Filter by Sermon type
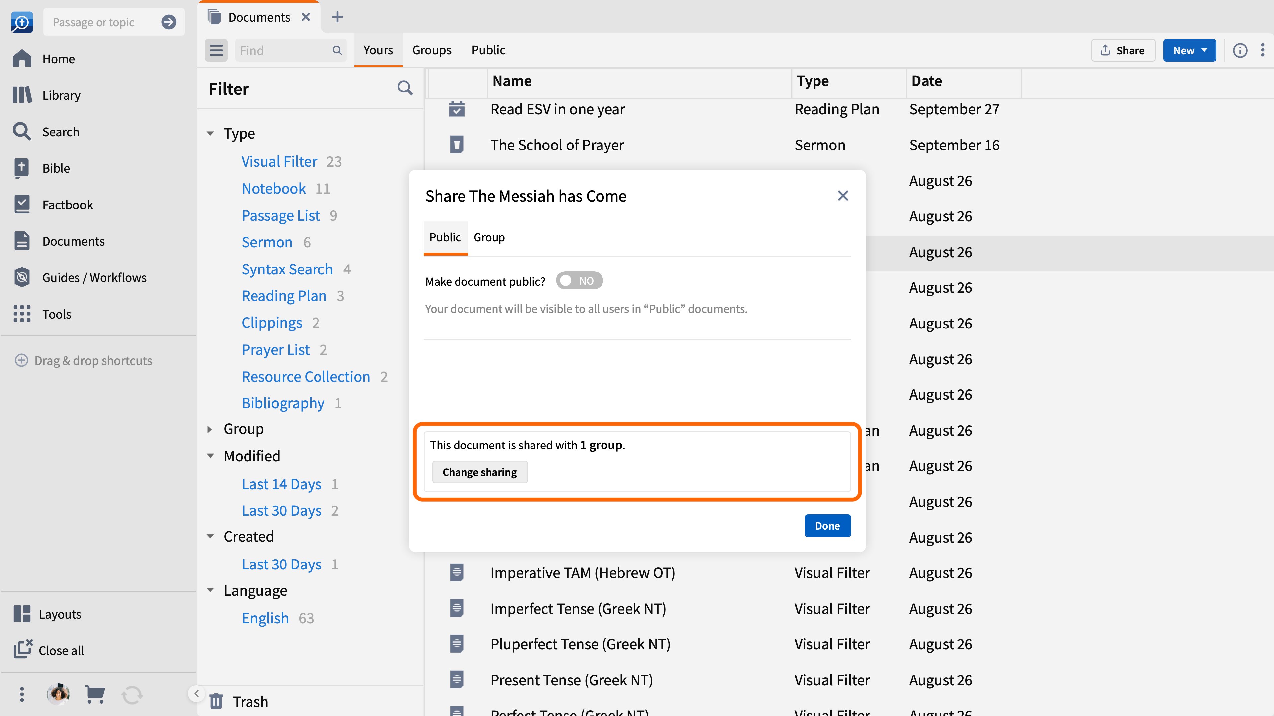This screenshot has width=1274, height=716. point(266,242)
